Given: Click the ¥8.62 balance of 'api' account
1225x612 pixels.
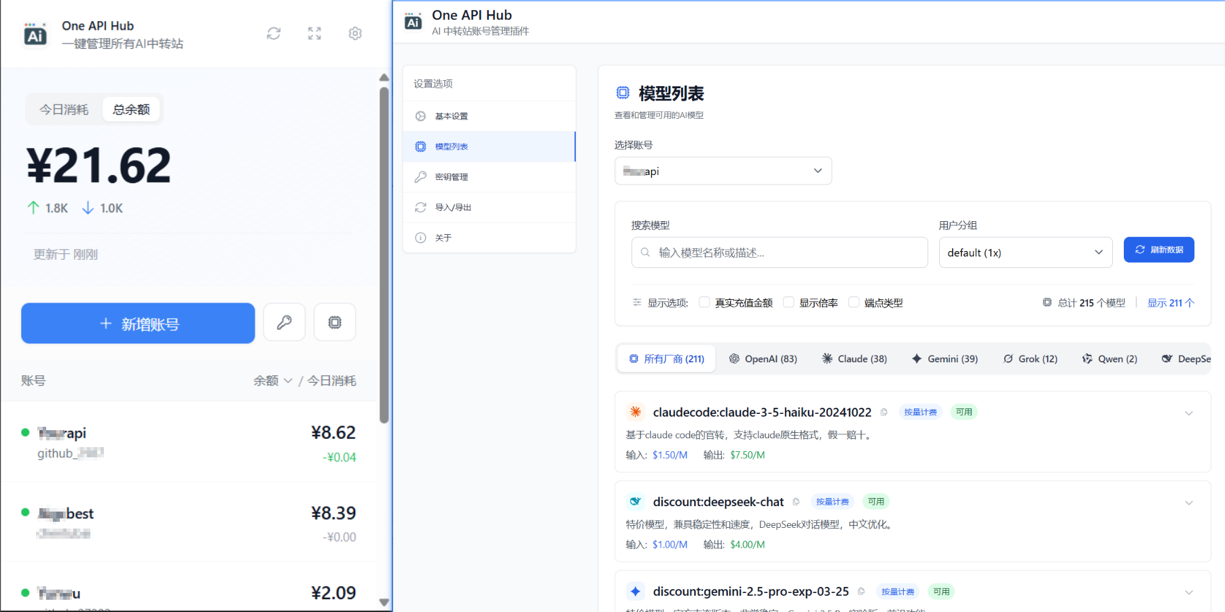Looking at the screenshot, I should coord(333,432).
